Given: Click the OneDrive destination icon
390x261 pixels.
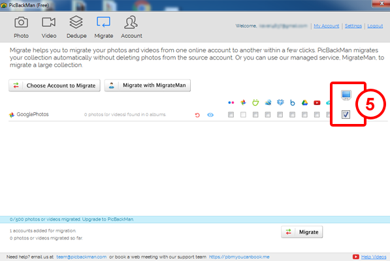Looking at the screenshot, I should point(268,102).
